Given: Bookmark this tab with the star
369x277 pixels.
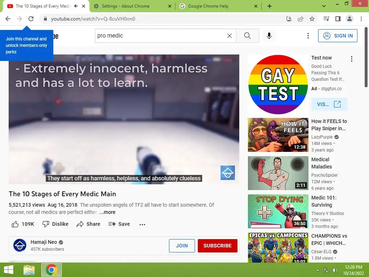Looking at the screenshot, I should click(x=312, y=19).
